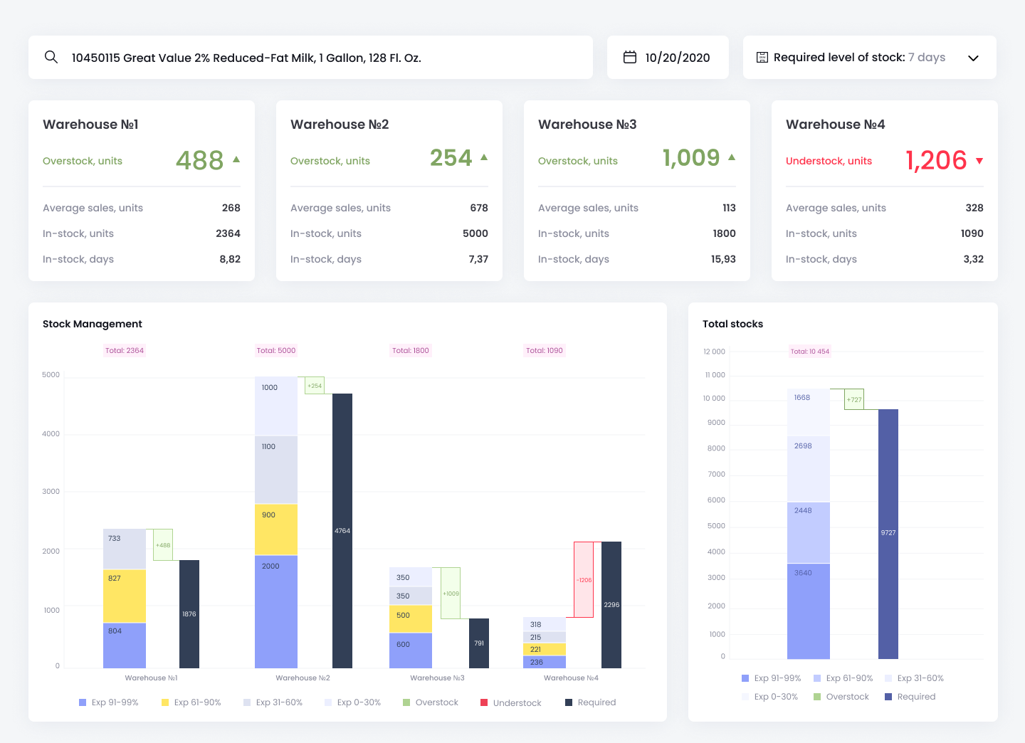Expand the Required level of stock chevron
1025x743 pixels.
pyautogui.click(x=973, y=58)
